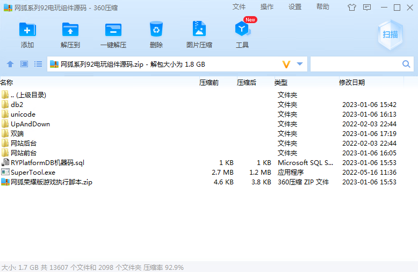418x272 pixels.
Task: Click the 扫描 (Scan) hexagon button
Action: click(390, 34)
